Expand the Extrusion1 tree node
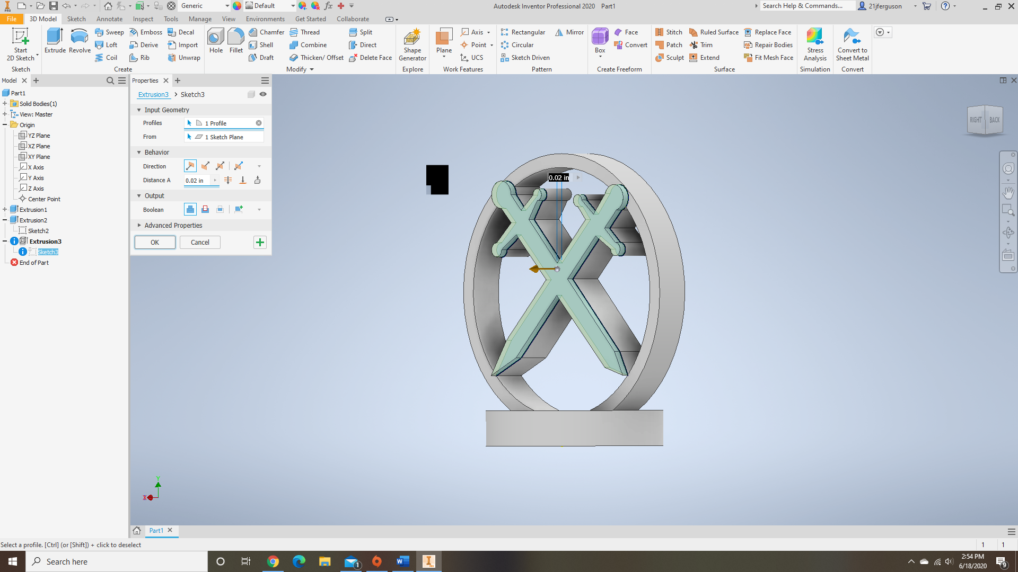1018x572 pixels. [5, 210]
